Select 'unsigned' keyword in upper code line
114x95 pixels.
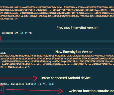point(8,33)
